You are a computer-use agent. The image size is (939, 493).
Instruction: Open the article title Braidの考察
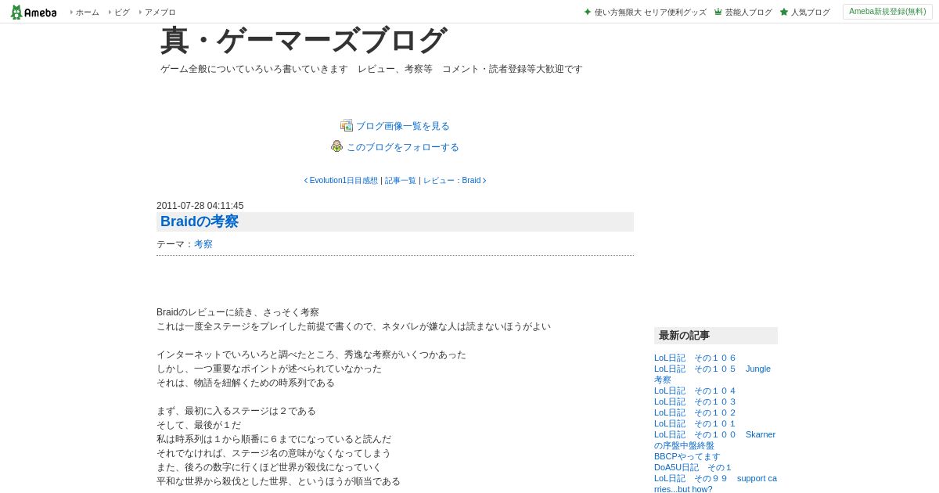tap(200, 221)
